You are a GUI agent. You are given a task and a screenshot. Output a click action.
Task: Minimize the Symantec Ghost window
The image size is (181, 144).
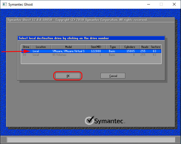click(148, 4)
